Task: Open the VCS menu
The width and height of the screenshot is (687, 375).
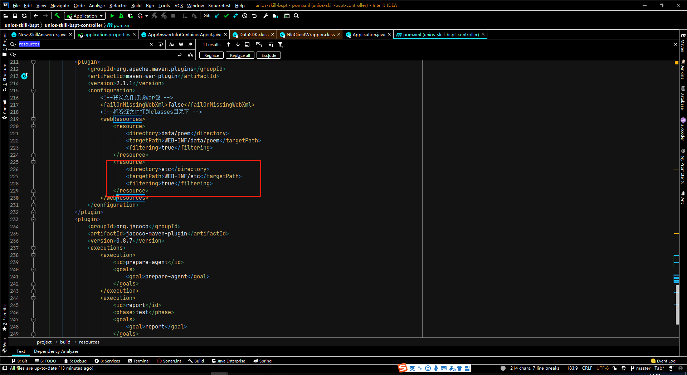Action: click(179, 5)
